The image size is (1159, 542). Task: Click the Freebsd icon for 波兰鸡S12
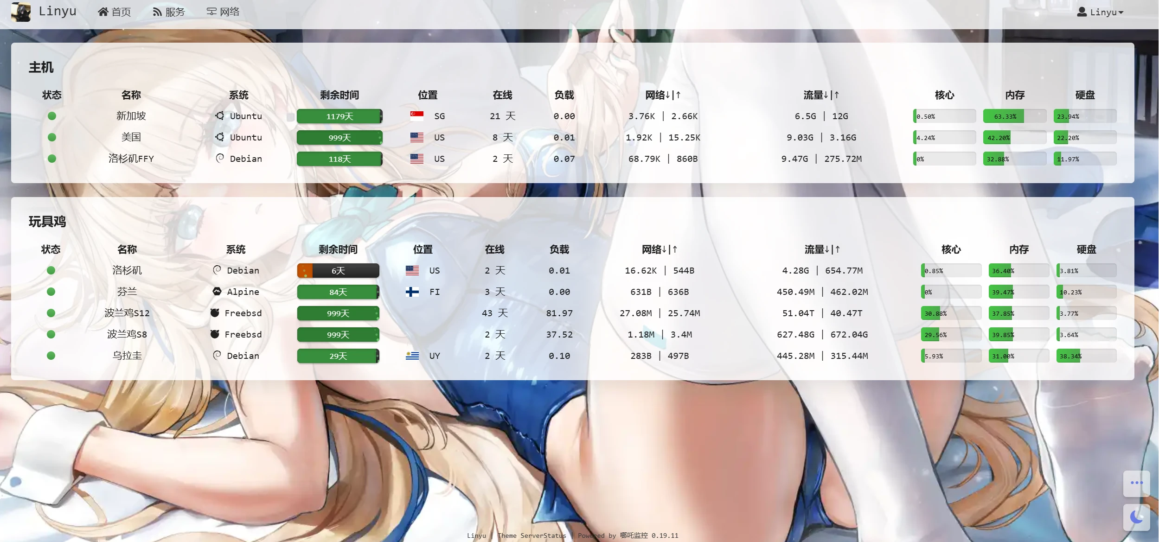click(x=214, y=313)
